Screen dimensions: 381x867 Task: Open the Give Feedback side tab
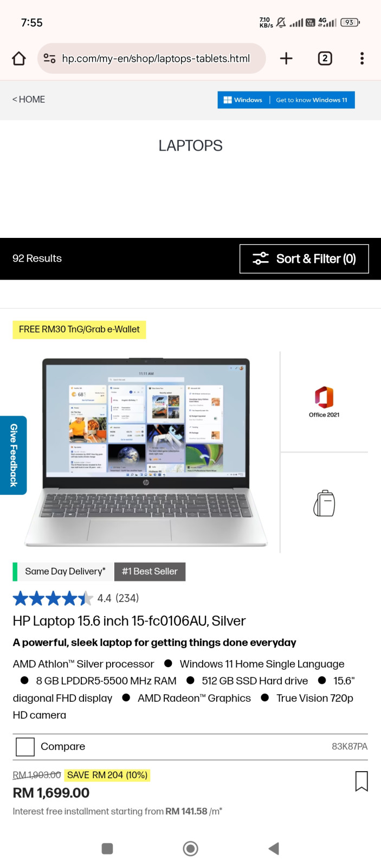coord(14,455)
